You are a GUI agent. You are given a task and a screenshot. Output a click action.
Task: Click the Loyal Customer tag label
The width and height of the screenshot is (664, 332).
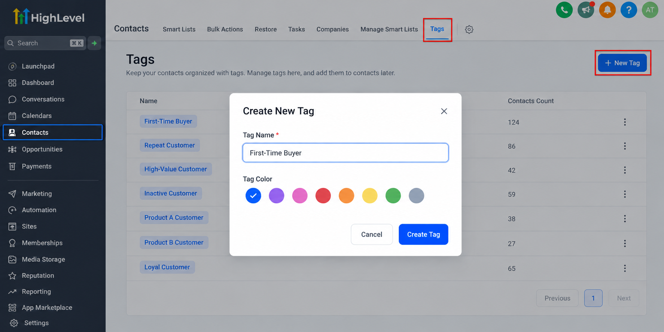(167, 267)
